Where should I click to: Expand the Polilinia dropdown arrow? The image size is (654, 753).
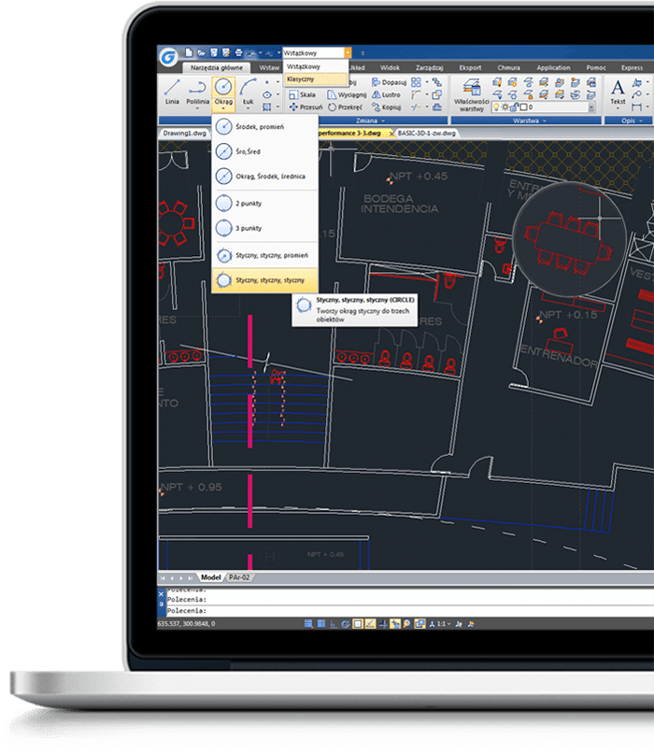pos(197,109)
